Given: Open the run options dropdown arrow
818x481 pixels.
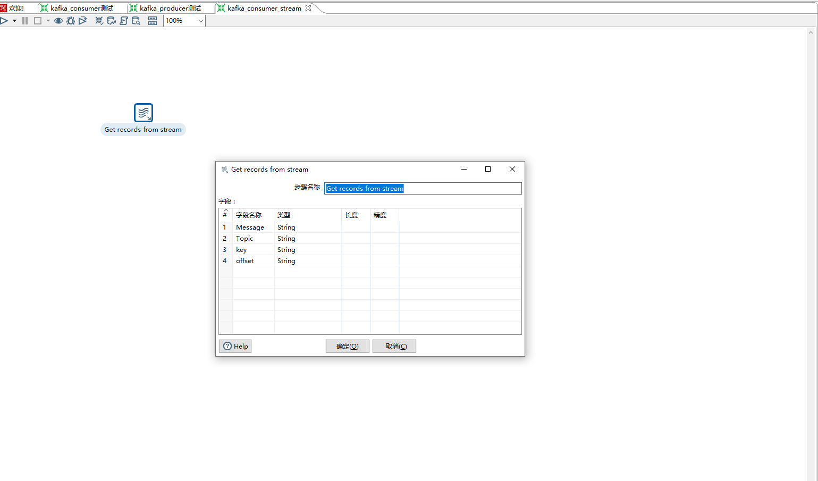Looking at the screenshot, I should click(14, 20).
